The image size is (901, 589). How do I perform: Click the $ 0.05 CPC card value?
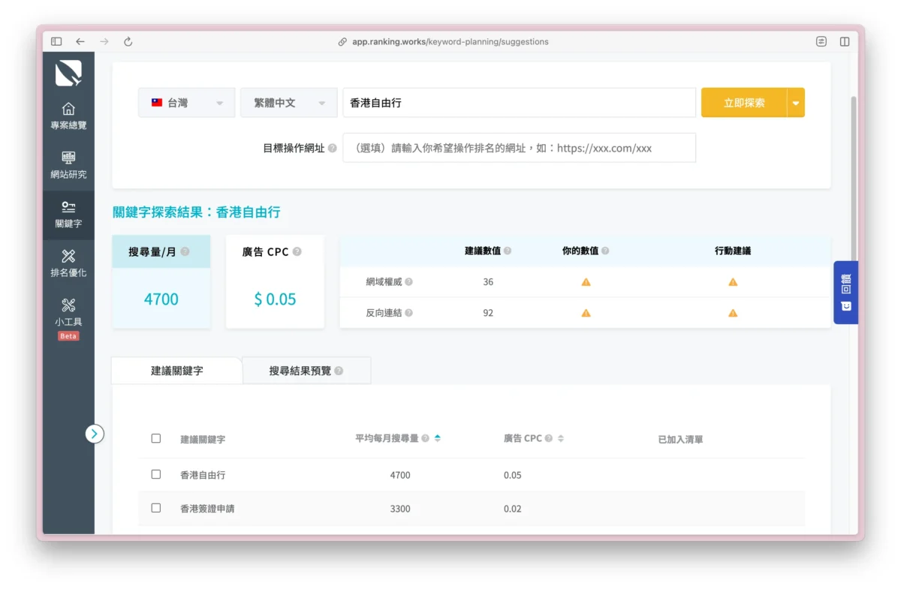coord(275,299)
